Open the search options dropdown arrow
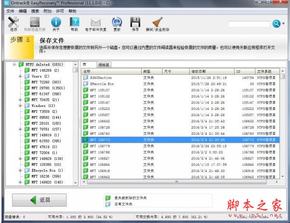290x223 pixels. pyautogui.click(x=283, y=24)
